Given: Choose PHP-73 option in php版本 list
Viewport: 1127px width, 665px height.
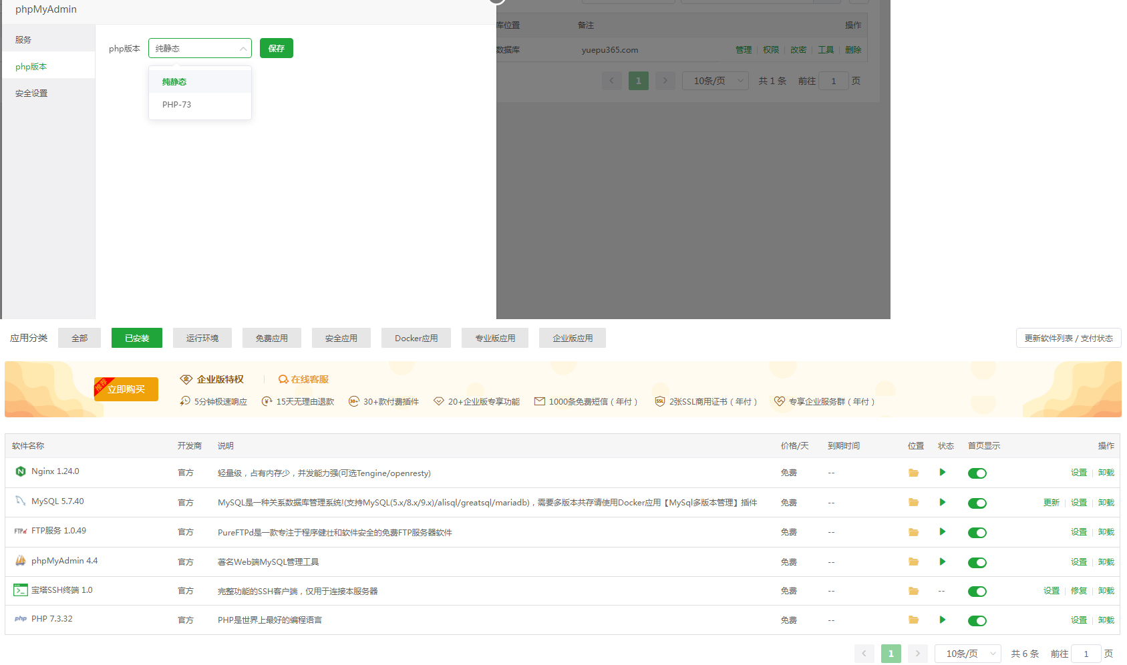Looking at the screenshot, I should tap(200, 104).
